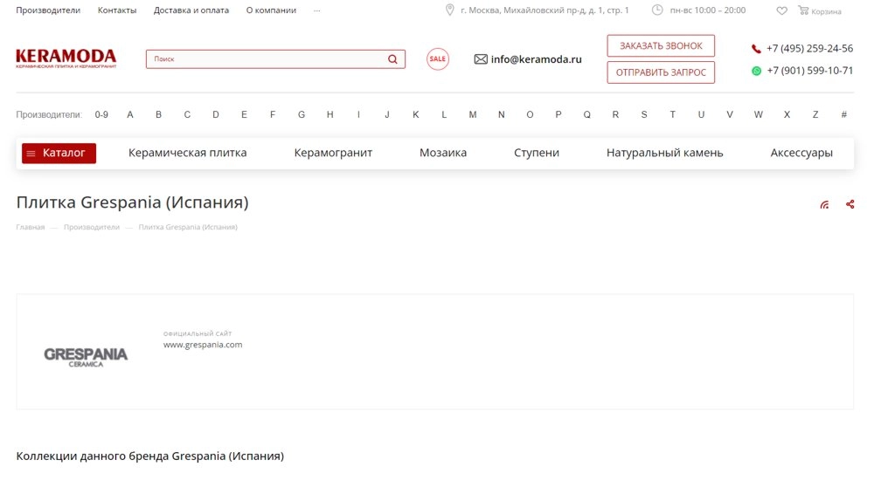The height and width of the screenshot is (480, 874).
Task: Click ОТПРАВИТЬ ЗАПРОС button
Action: pos(661,72)
